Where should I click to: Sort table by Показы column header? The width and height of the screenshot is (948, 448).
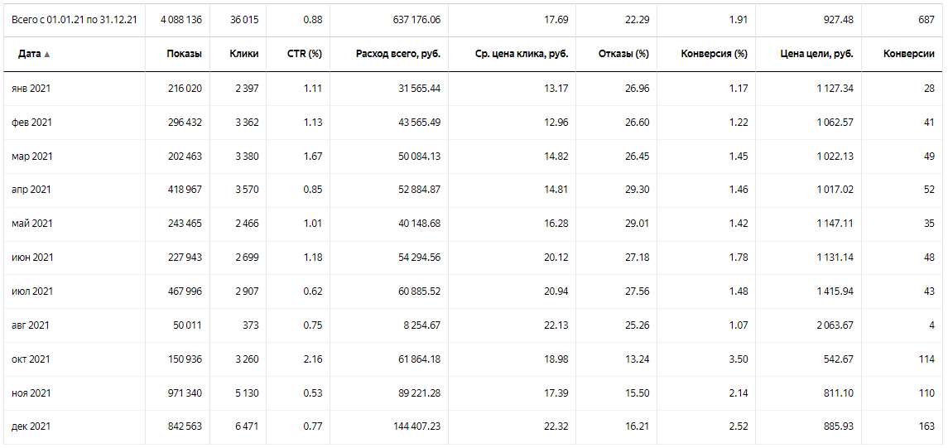pos(183,54)
